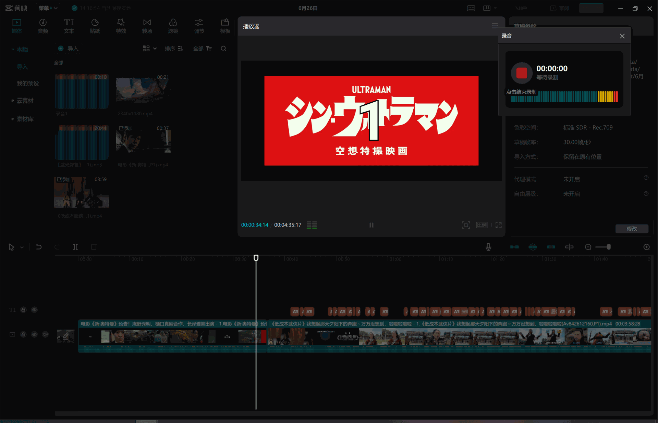658x423 pixels.
Task: Open the 特效 effects panel
Action: click(121, 26)
